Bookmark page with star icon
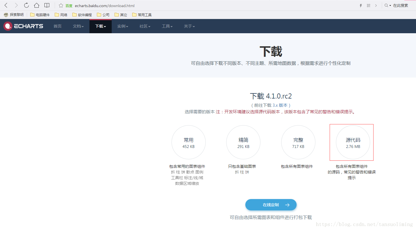 61,5
